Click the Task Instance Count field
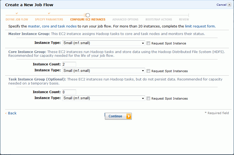Screen dimensions: 234x155 coord(69,92)
